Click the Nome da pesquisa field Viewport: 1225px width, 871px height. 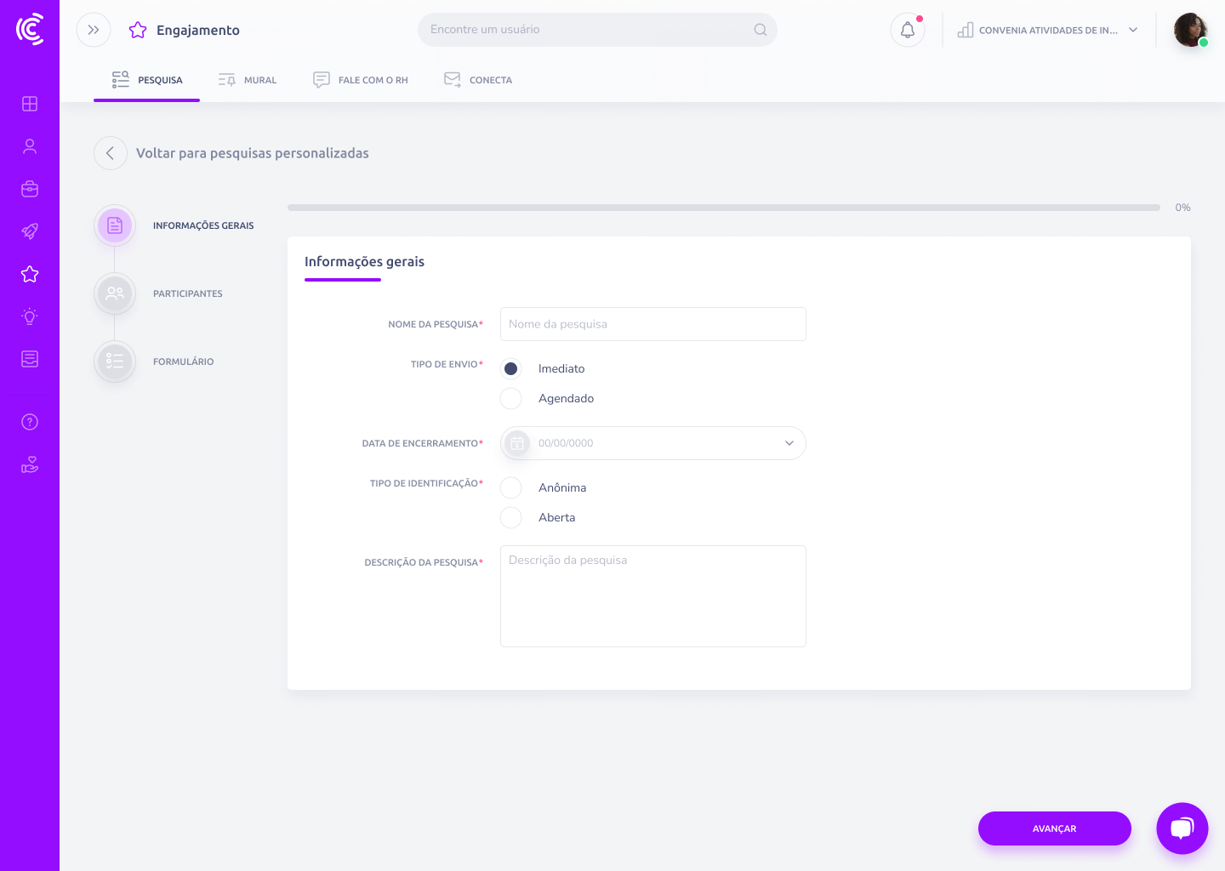click(x=653, y=324)
